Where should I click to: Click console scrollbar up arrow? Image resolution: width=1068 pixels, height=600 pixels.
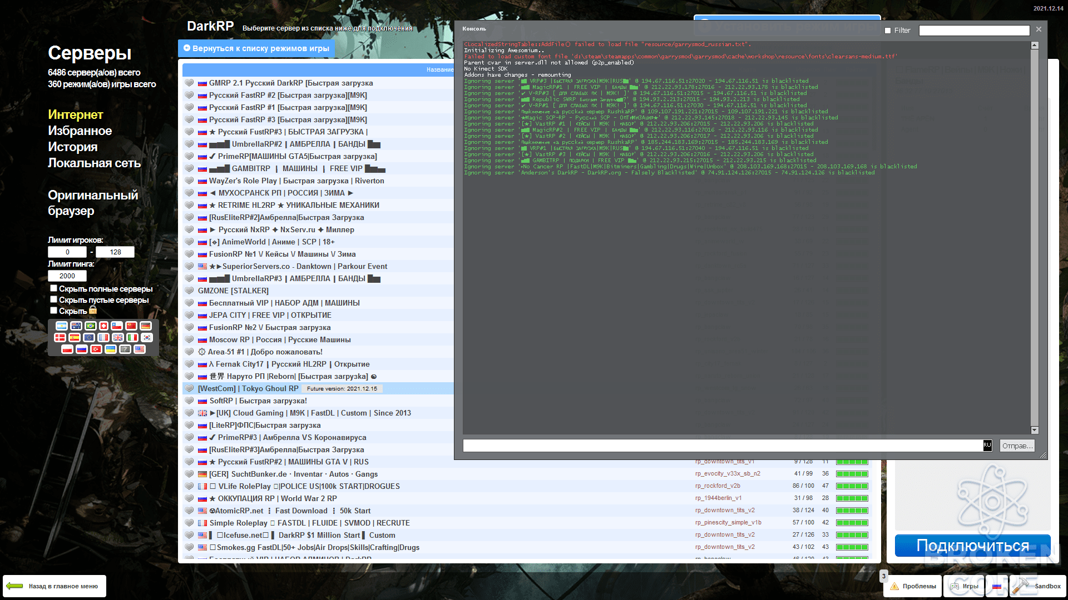click(x=1035, y=46)
